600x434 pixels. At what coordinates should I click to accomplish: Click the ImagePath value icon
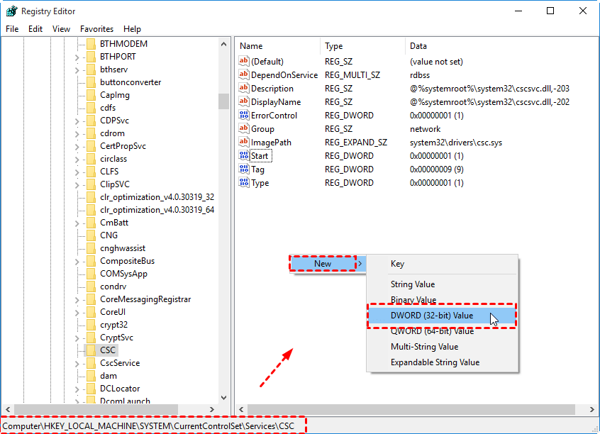pyautogui.click(x=244, y=142)
